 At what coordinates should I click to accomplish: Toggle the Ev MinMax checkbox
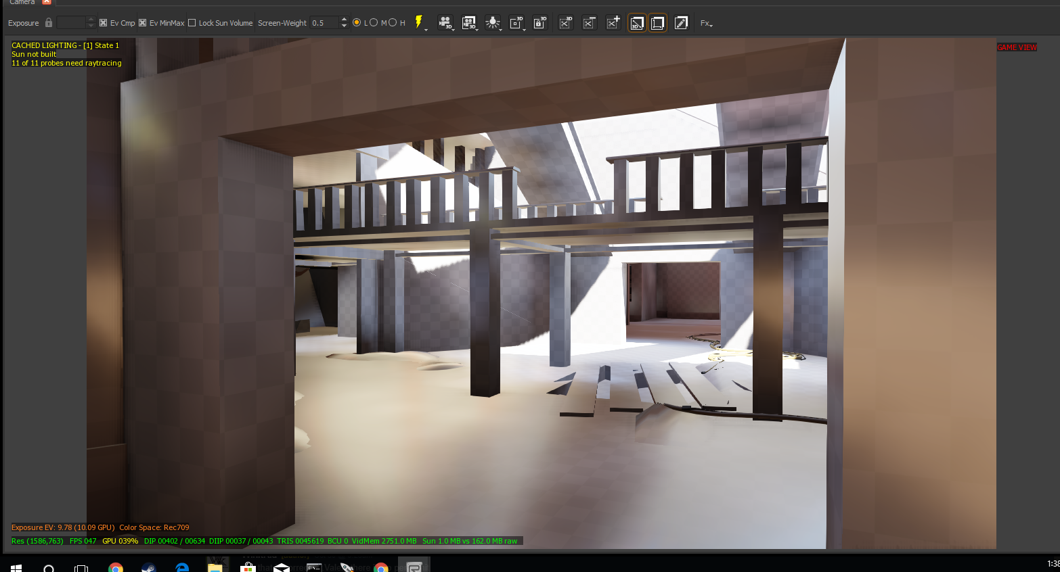click(x=143, y=23)
